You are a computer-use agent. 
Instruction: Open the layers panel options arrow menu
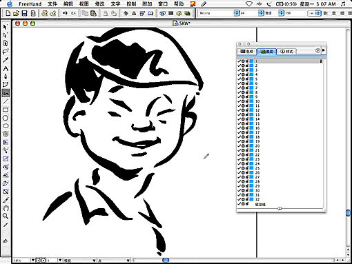tap(324, 50)
